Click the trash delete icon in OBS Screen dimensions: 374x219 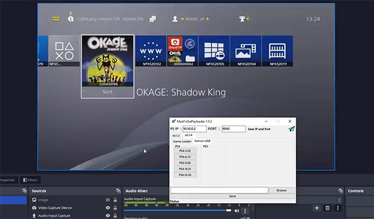[x=327, y=208]
